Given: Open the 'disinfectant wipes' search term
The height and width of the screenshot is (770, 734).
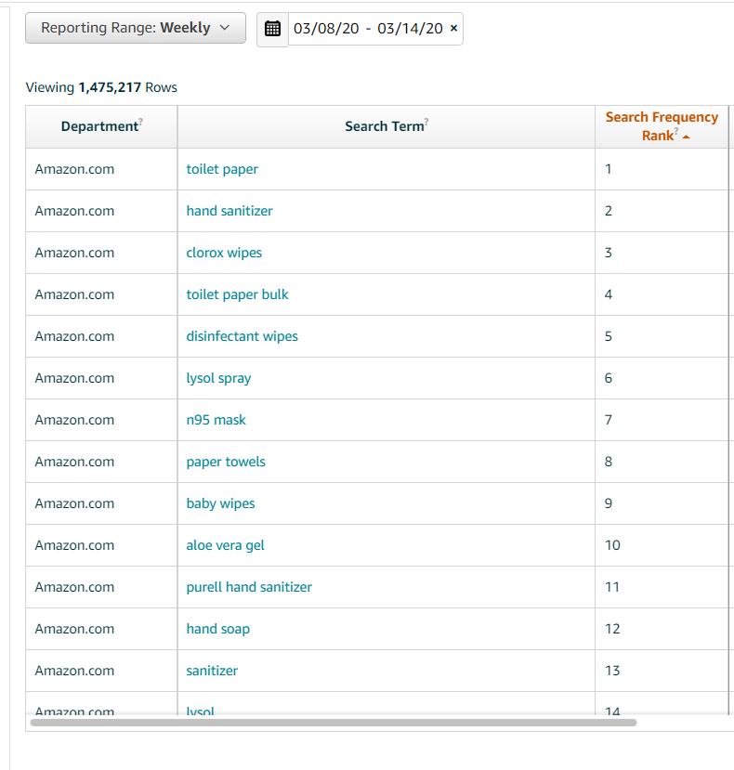Looking at the screenshot, I should pyautogui.click(x=242, y=336).
